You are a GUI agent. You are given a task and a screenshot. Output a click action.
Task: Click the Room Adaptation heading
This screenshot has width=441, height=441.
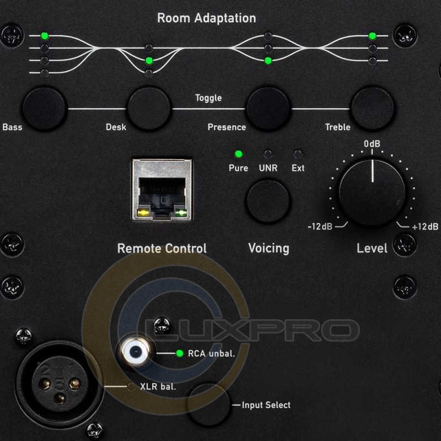(206, 18)
